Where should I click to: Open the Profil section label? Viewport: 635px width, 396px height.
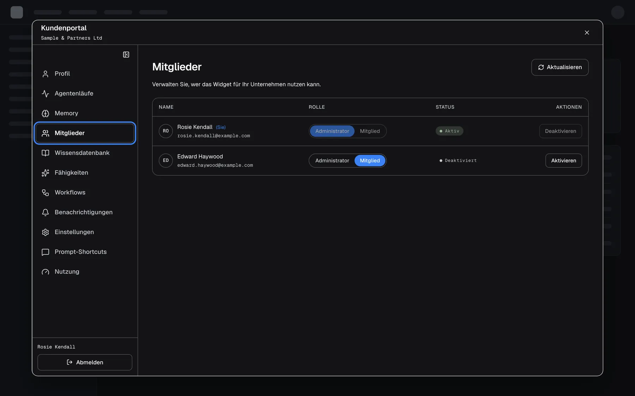tap(62, 74)
